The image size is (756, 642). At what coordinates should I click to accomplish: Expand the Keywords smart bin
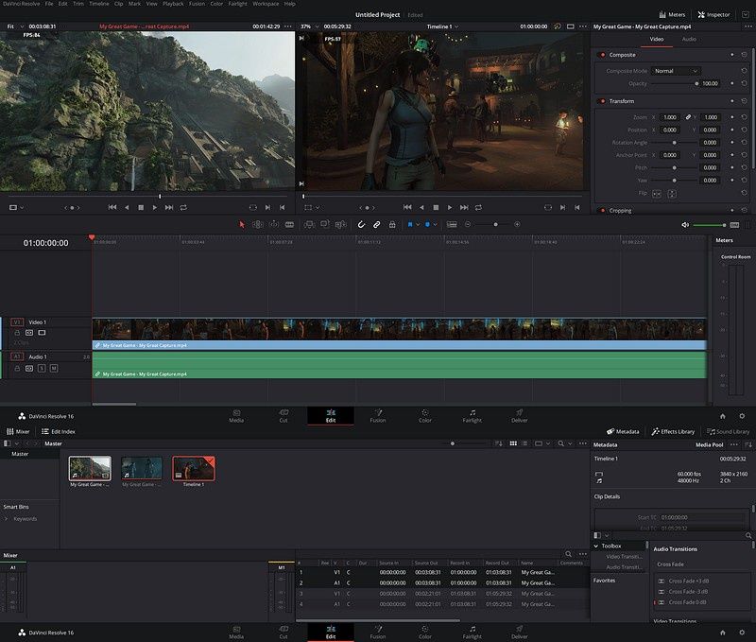[7, 519]
